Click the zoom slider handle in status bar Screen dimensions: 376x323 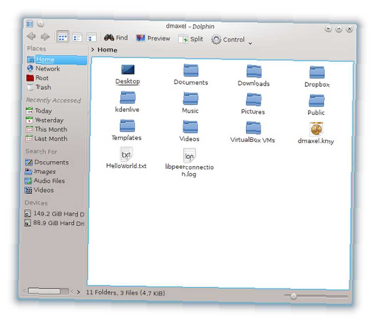(x=293, y=296)
